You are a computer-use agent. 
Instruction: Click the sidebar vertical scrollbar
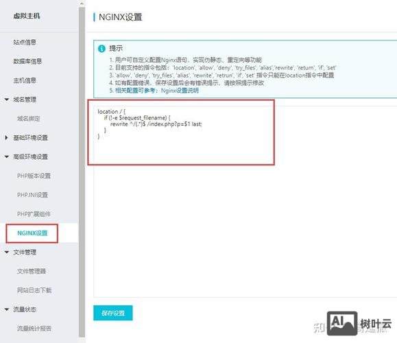pyautogui.click(x=82, y=172)
